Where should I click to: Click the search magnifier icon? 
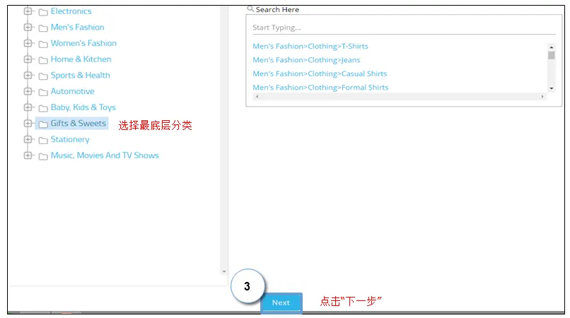pyautogui.click(x=250, y=8)
